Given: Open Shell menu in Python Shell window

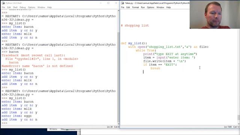Looking at the screenshot, I should coord(15,7).
